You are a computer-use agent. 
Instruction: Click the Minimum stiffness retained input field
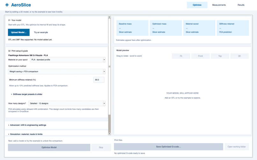(99, 80)
